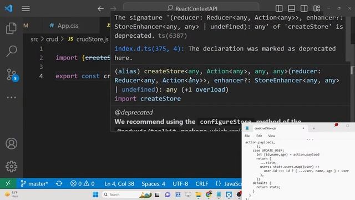
Task: Click the ReactContextAPI command center search box
Action: click(x=191, y=8)
